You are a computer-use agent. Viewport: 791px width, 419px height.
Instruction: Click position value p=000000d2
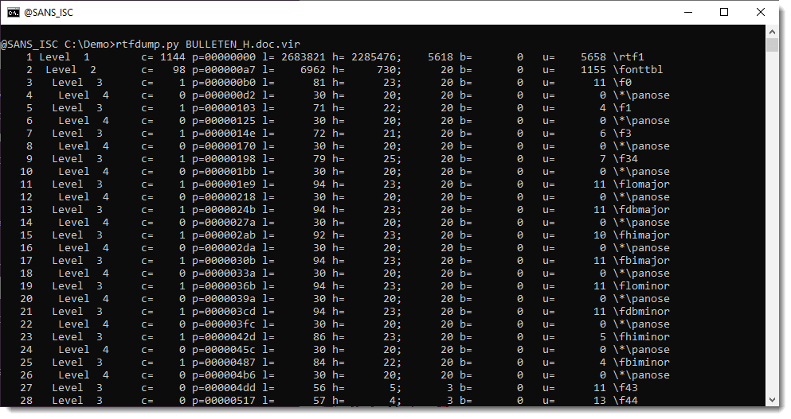224,95
